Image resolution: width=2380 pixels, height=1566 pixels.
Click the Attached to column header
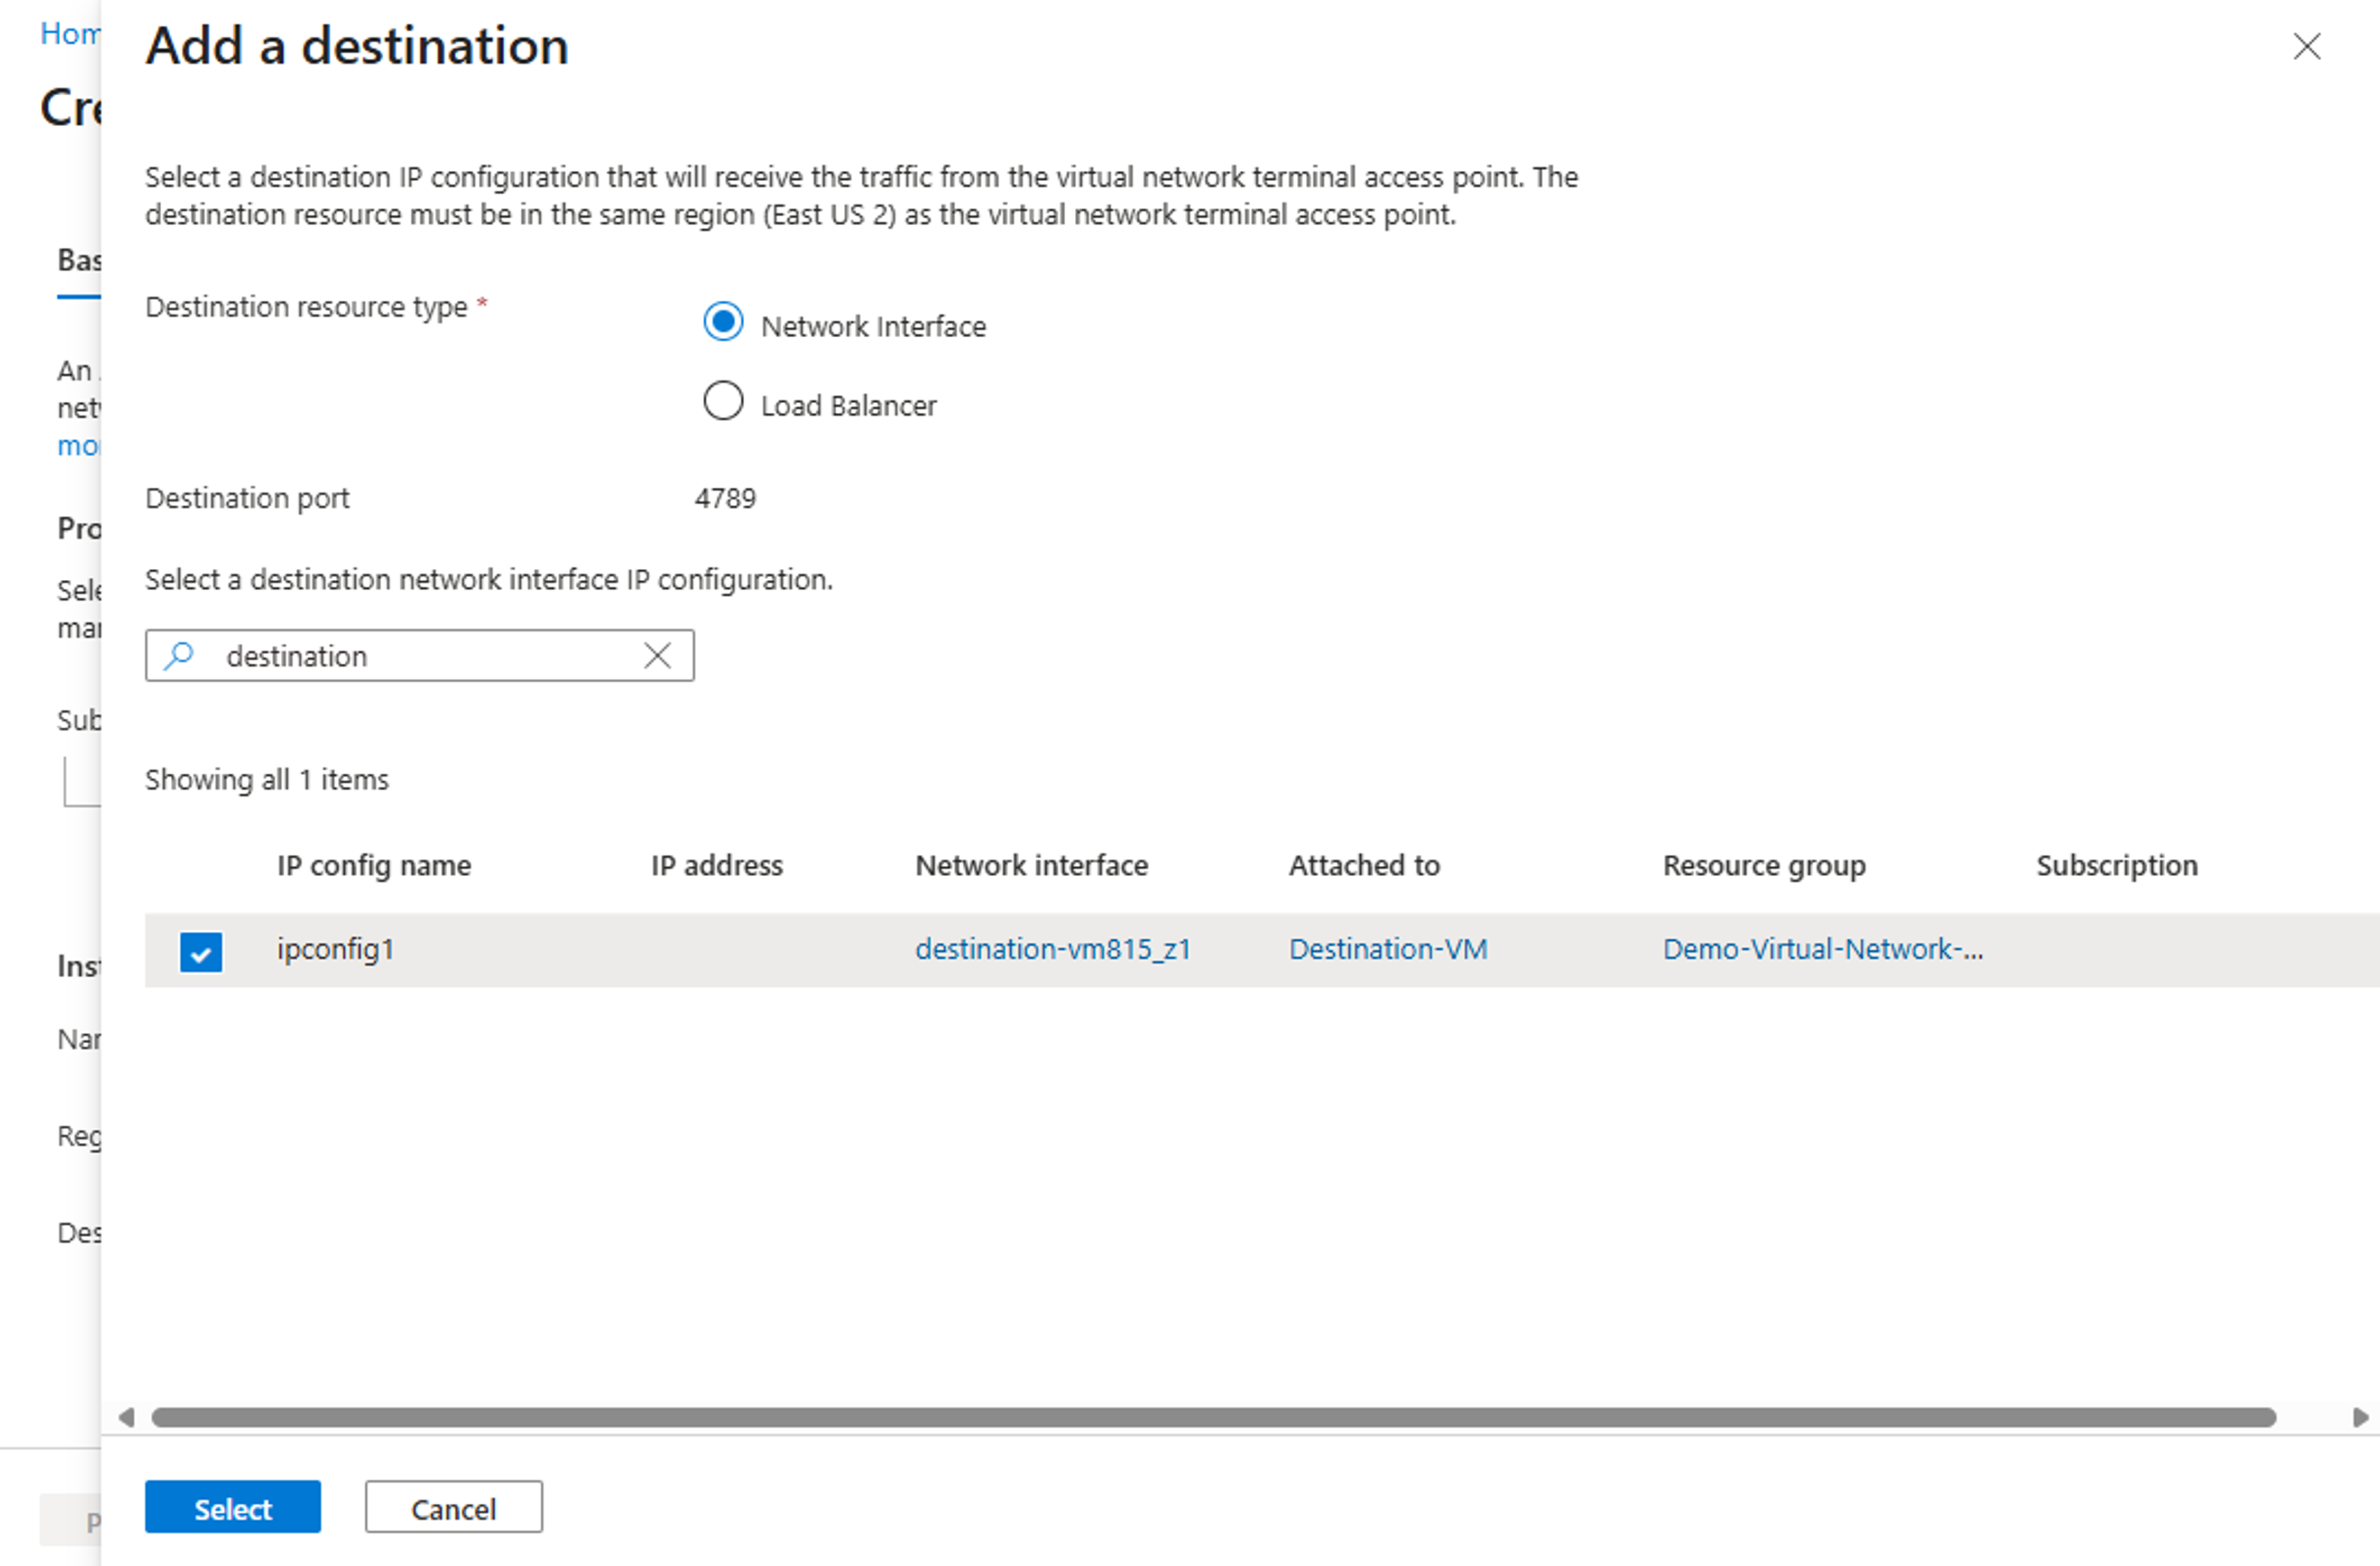(1363, 865)
